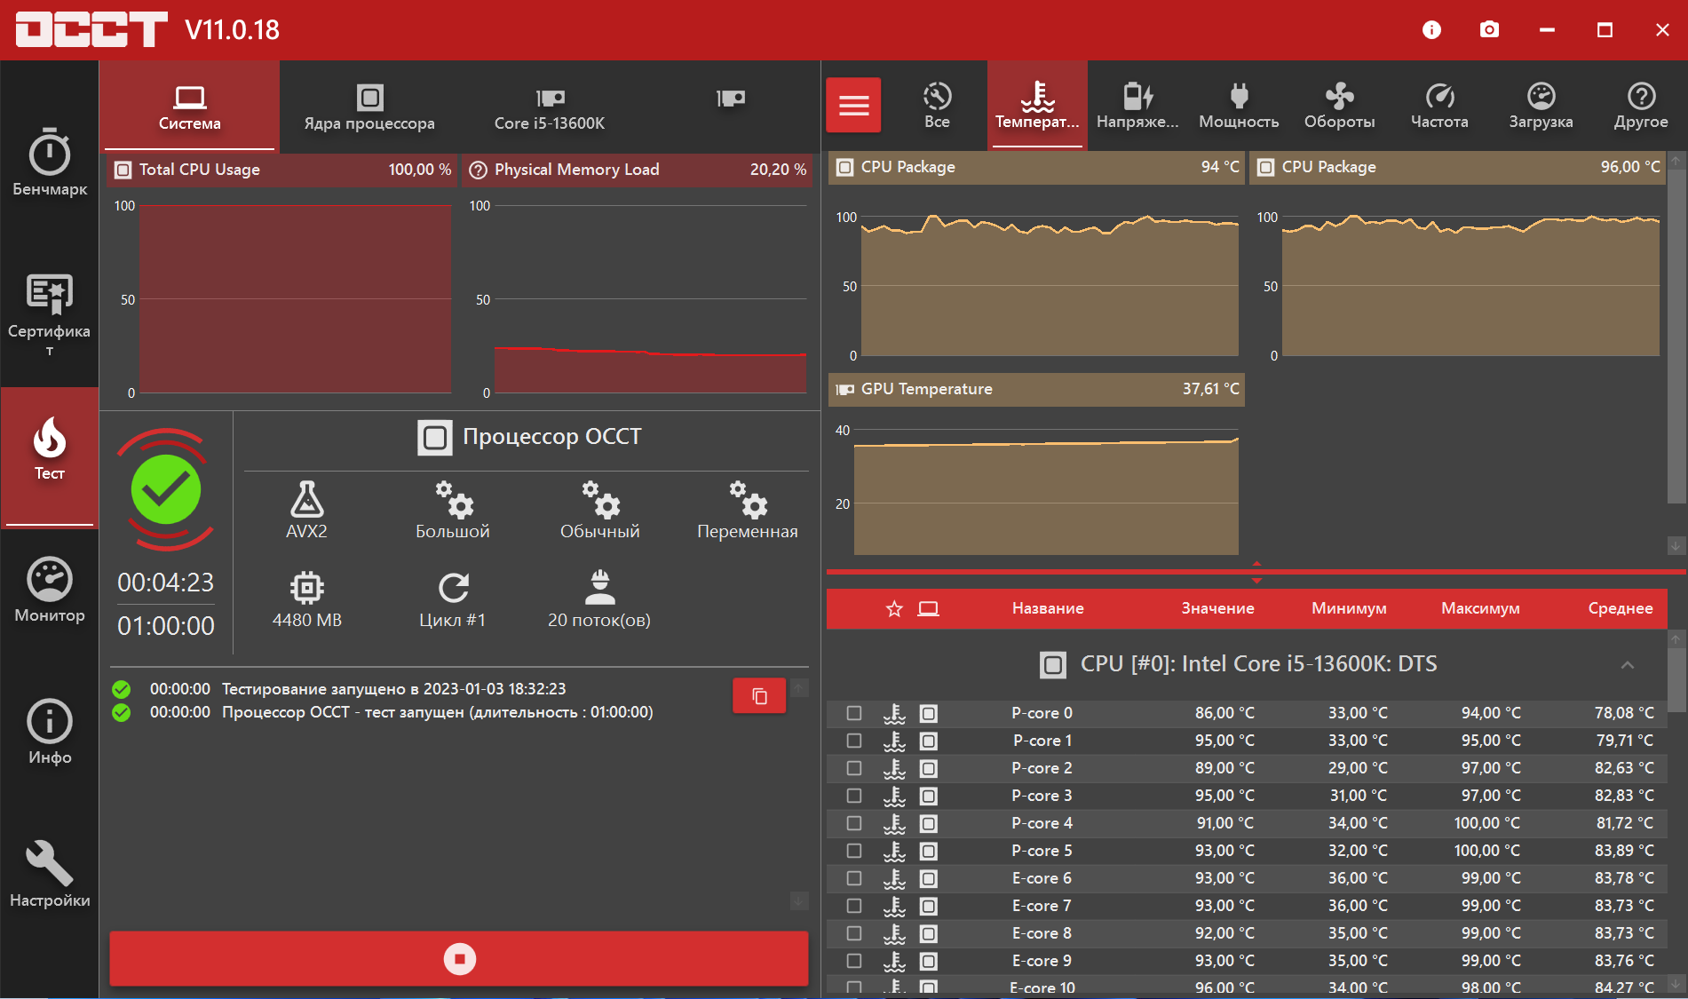This screenshot has width=1688, height=999.
Task: Click the 20 поток(ов) threads option
Action: pos(599,599)
